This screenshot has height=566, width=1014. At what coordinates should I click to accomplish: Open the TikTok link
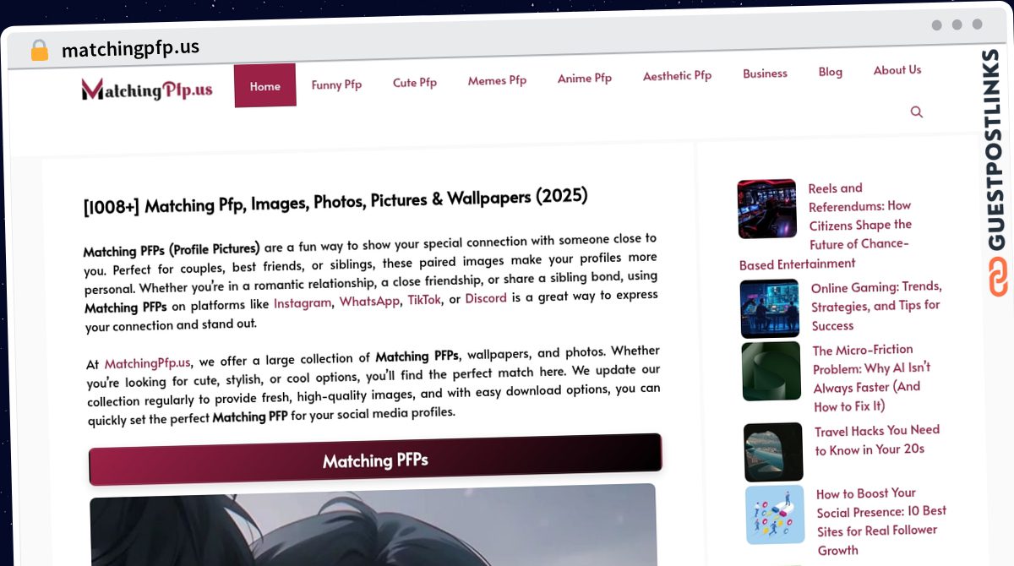[x=424, y=299]
